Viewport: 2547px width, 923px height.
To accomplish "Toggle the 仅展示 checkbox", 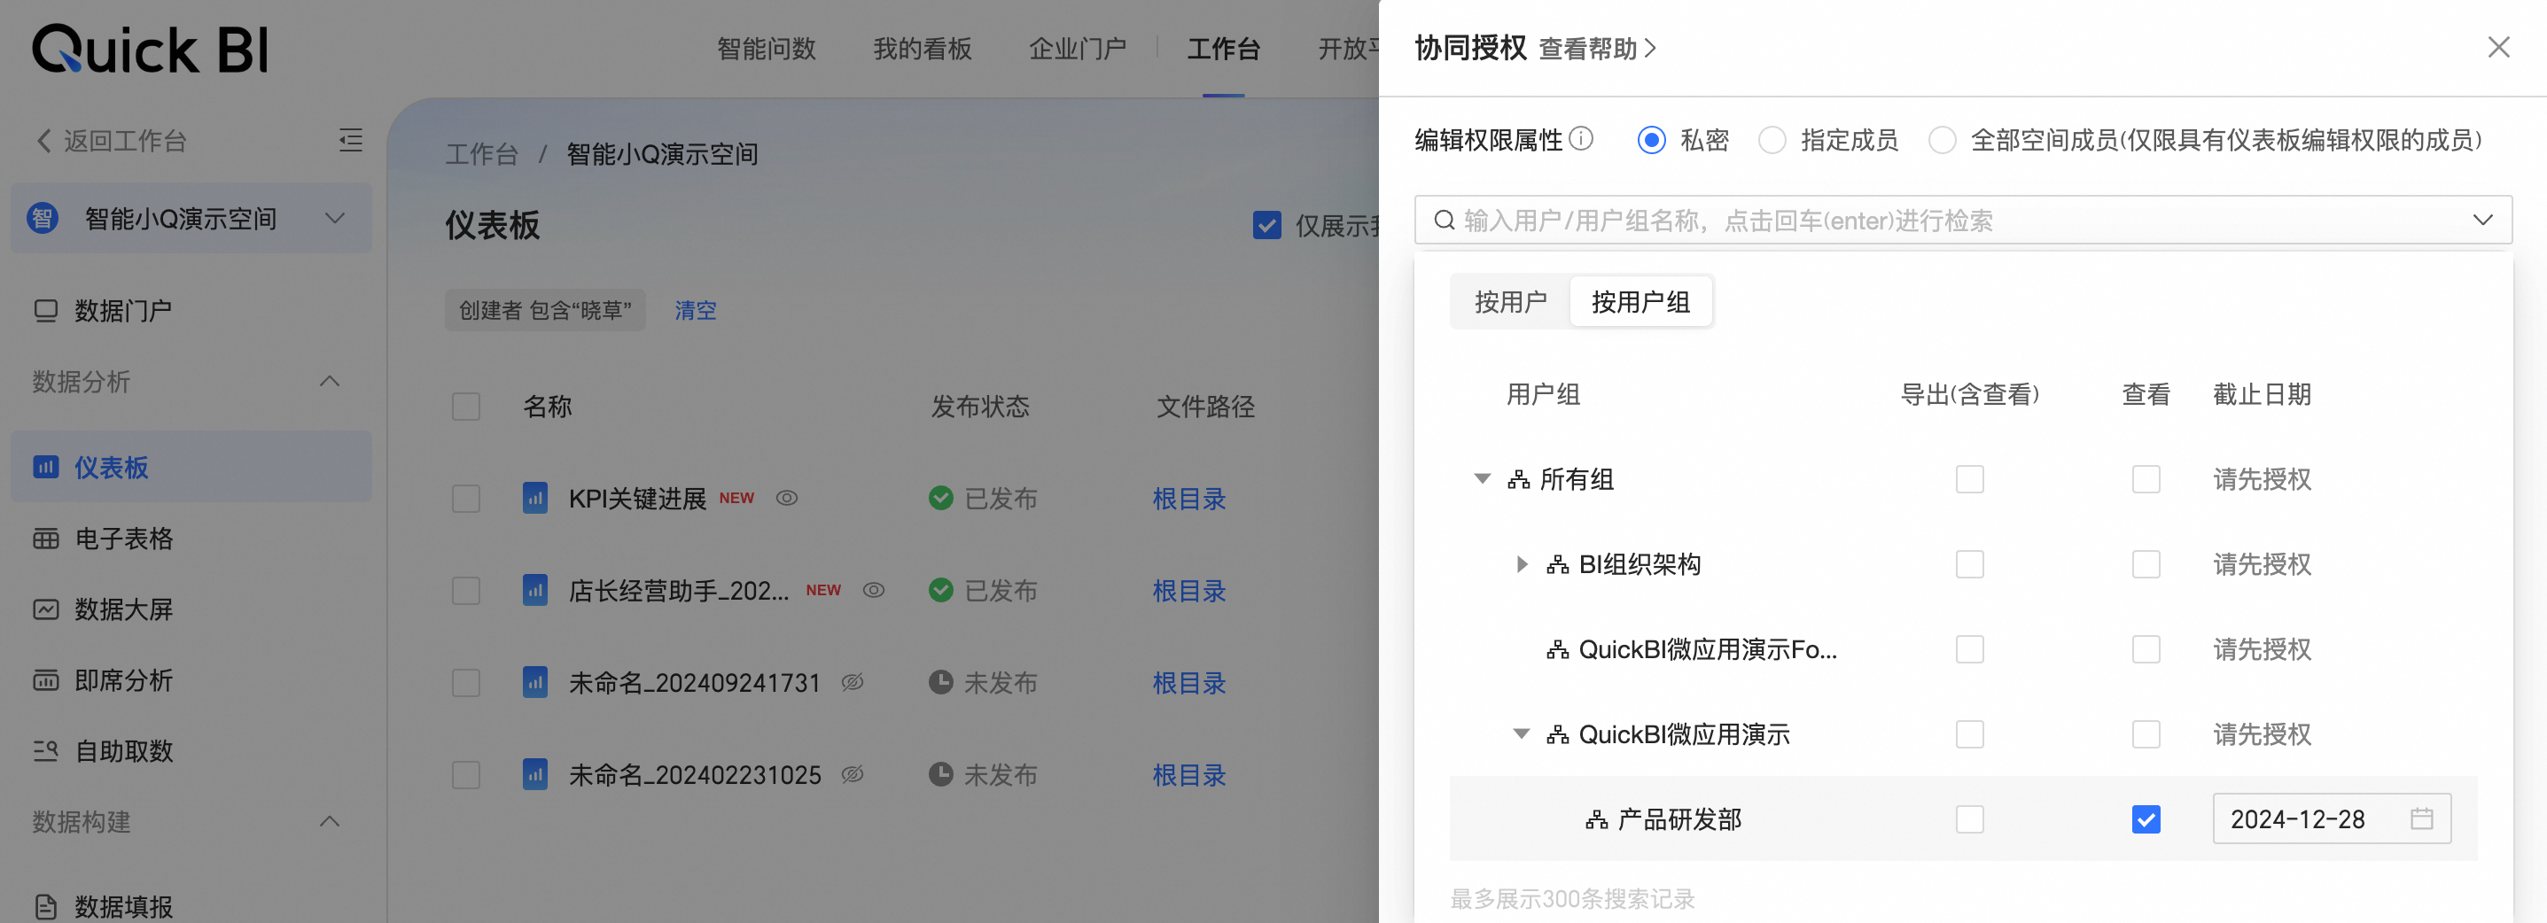I will point(1266,225).
